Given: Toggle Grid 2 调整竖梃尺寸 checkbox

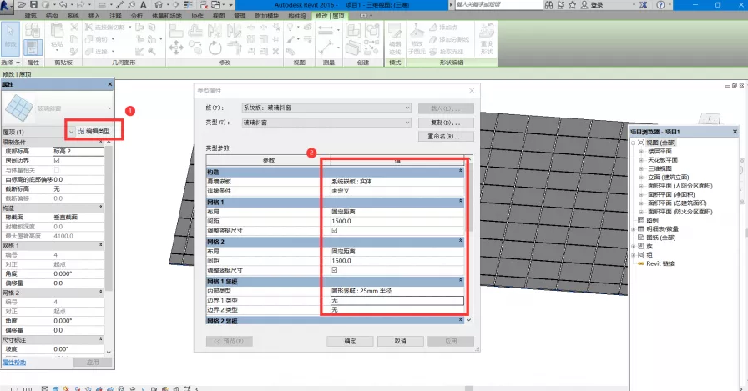Looking at the screenshot, I should point(335,270).
